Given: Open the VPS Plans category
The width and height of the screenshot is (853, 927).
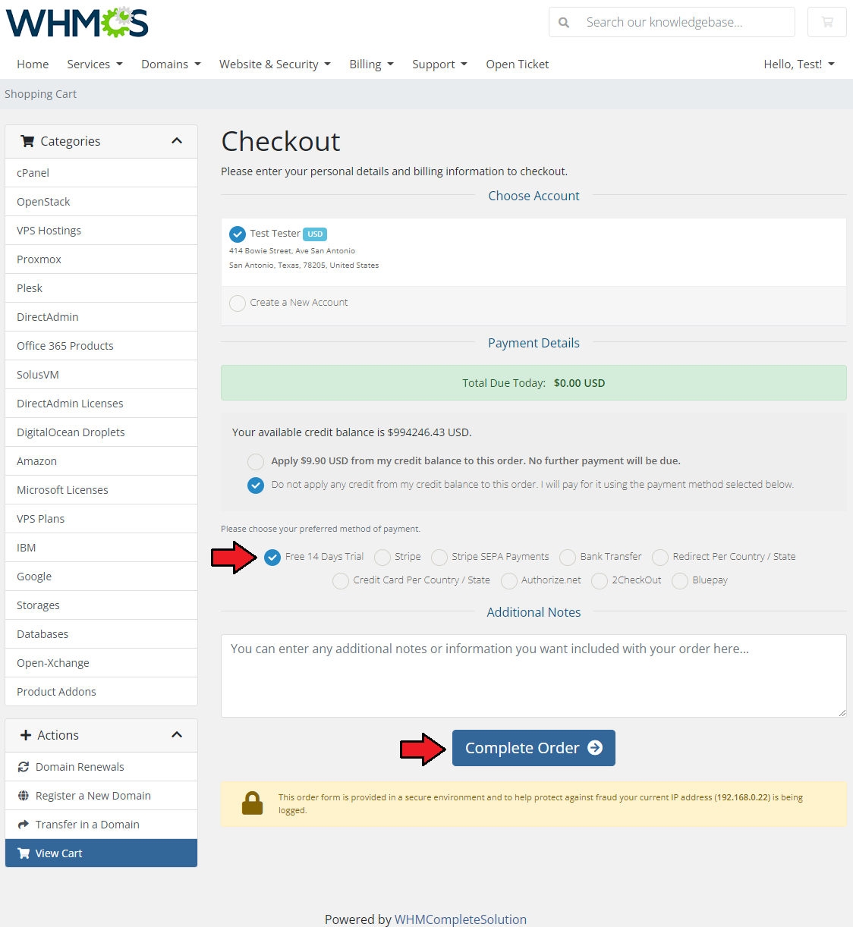Looking at the screenshot, I should (101, 519).
